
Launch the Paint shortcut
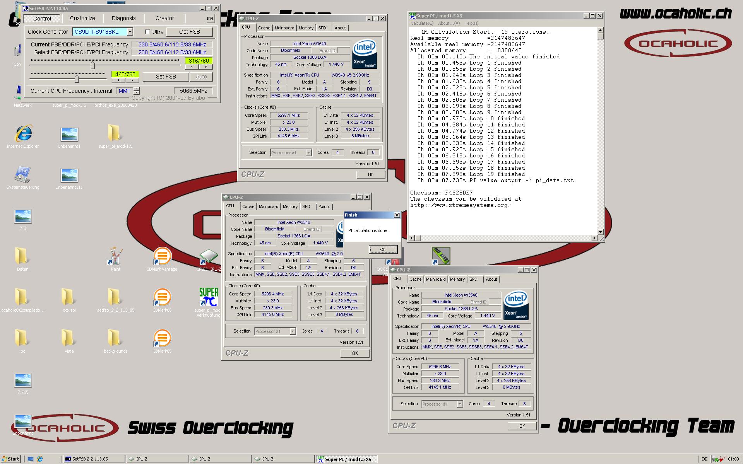pos(115,256)
